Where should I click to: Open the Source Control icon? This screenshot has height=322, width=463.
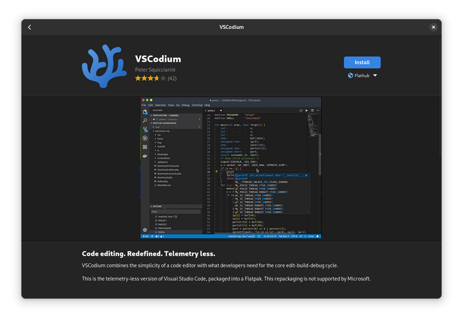coord(144,128)
